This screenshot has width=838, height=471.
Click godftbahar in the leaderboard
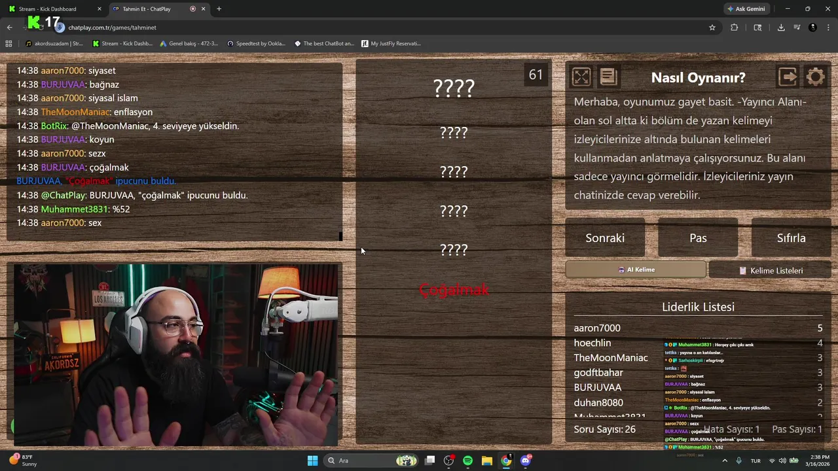pyautogui.click(x=598, y=373)
